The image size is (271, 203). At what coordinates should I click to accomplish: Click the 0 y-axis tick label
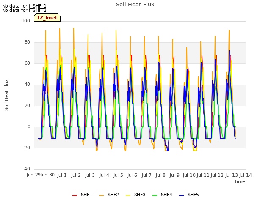29,127
